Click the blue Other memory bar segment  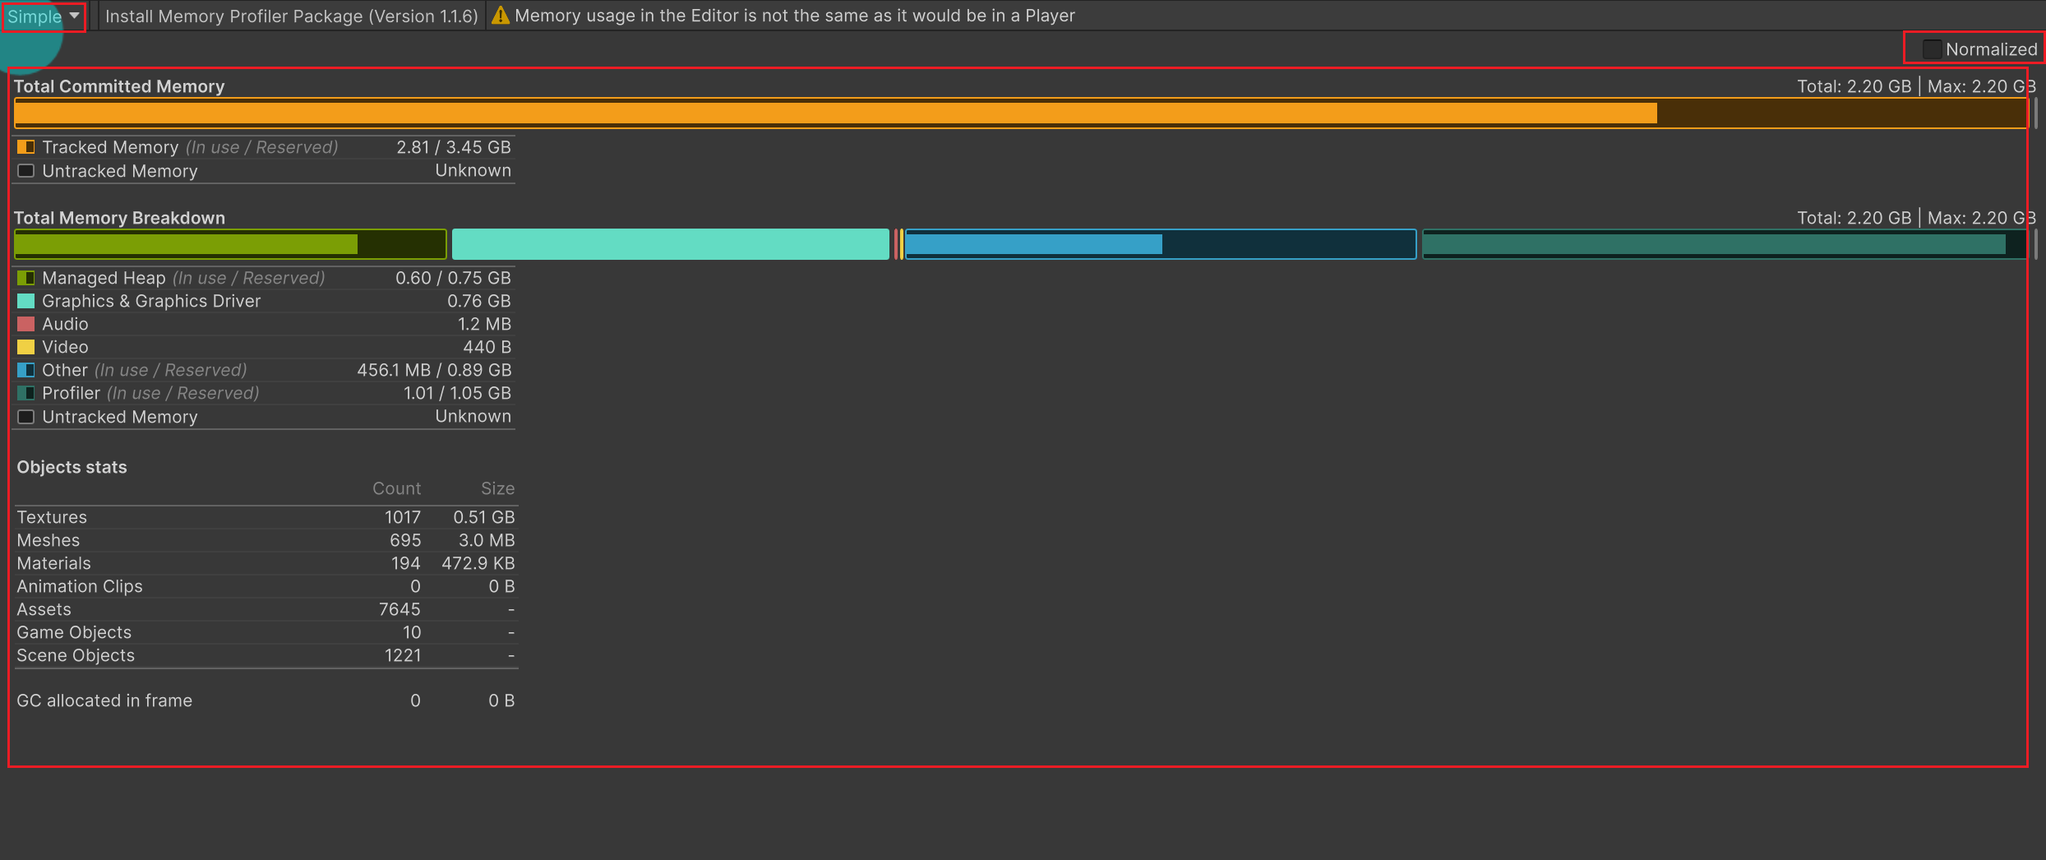tap(1160, 244)
